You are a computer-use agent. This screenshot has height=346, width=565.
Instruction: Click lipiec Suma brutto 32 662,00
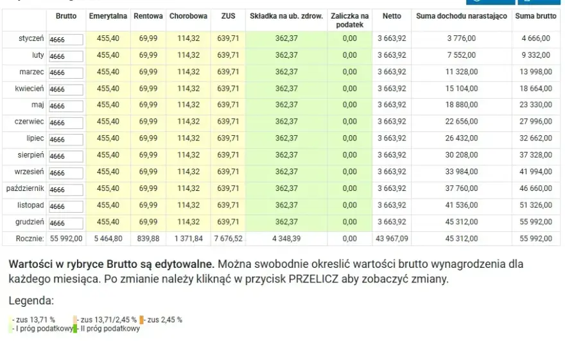(536, 138)
